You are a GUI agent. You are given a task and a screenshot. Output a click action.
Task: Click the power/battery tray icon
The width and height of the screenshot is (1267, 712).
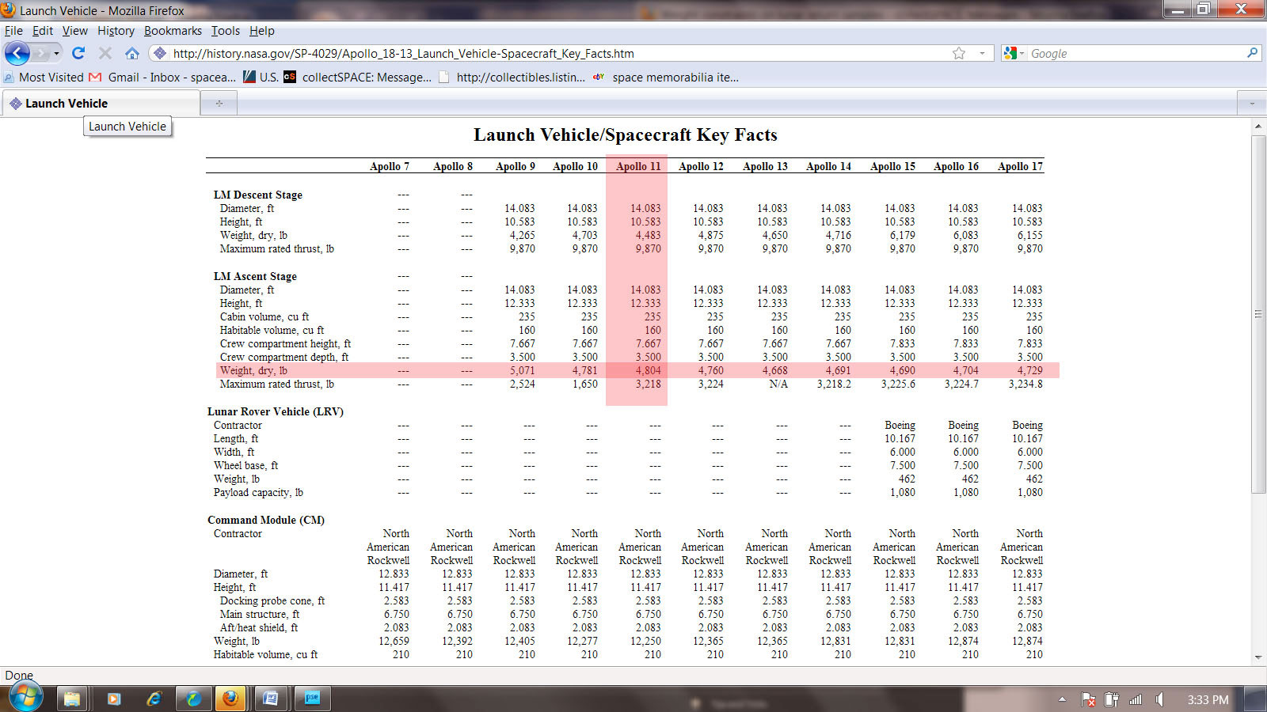[1112, 699]
